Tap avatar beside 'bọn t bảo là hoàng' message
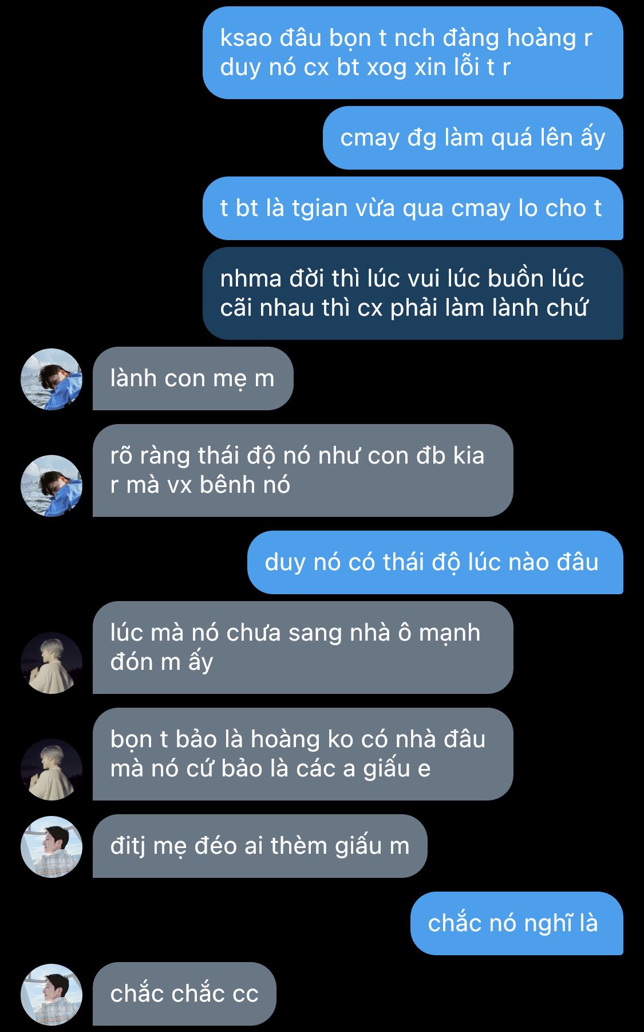 pos(52,770)
